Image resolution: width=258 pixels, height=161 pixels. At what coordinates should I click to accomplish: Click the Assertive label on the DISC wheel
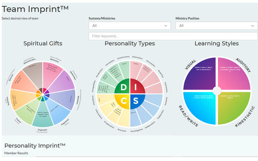161,74
